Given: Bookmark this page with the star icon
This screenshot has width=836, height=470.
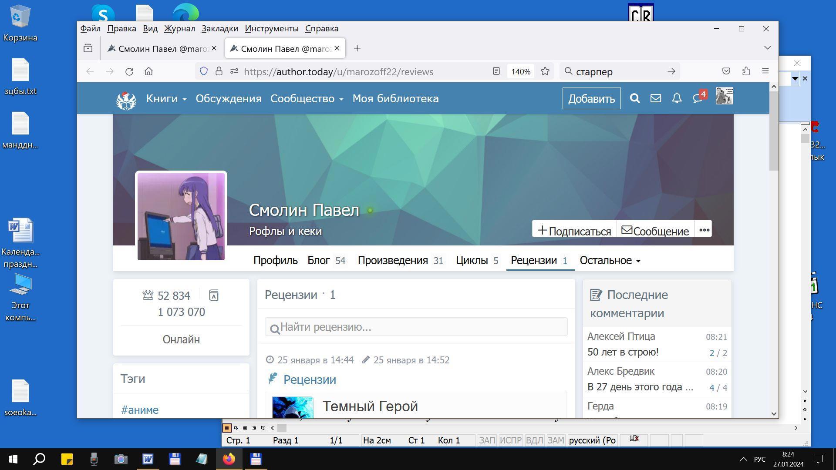Looking at the screenshot, I should pyautogui.click(x=545, y=71).
